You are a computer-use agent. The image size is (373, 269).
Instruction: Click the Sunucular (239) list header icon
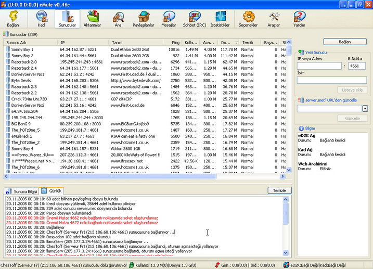(6, 34)
